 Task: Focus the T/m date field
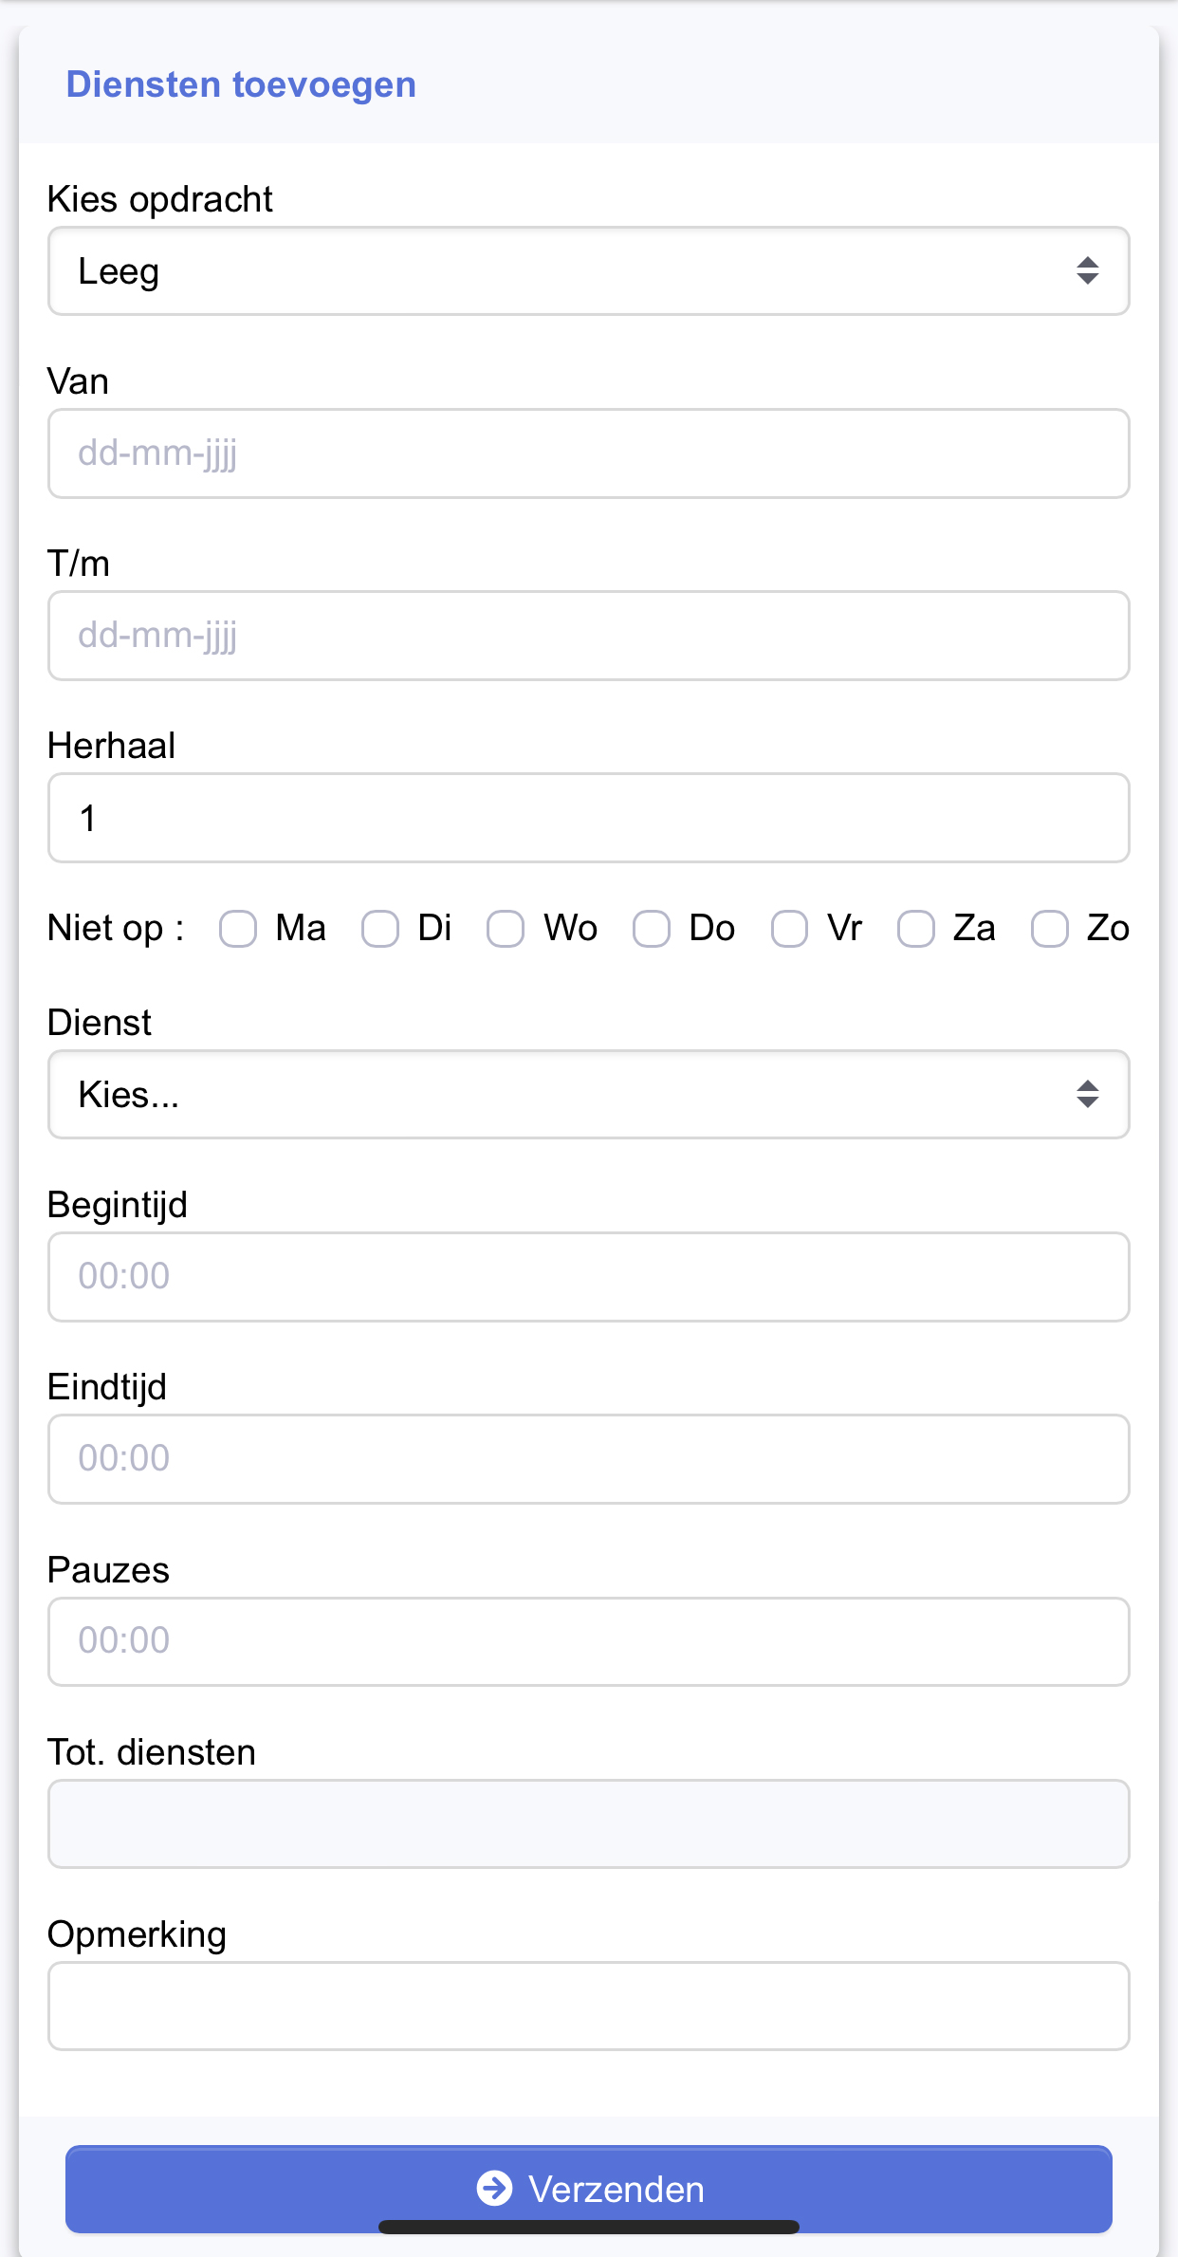[589, 636]
